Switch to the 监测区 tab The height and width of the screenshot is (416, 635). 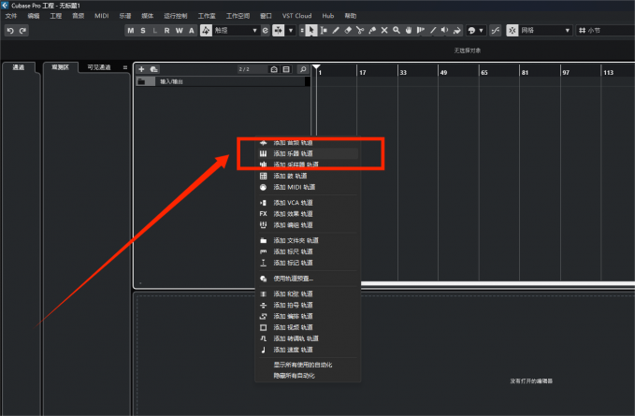coord(61,67)
